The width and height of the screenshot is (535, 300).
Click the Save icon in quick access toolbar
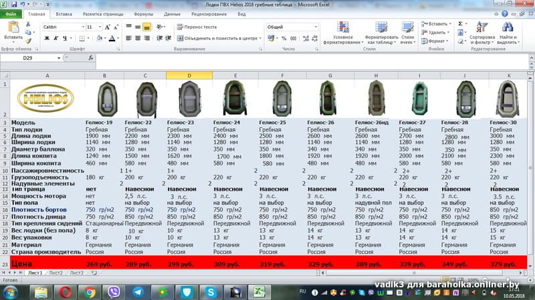tap(14, 5)
